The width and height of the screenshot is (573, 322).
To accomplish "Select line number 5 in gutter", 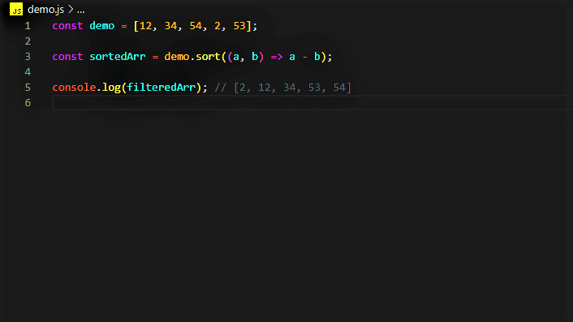I will [28, 88].
